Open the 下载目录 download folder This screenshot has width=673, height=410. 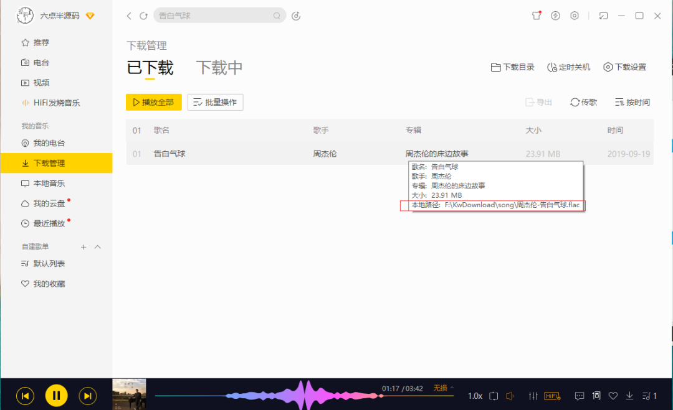[512, 67]
